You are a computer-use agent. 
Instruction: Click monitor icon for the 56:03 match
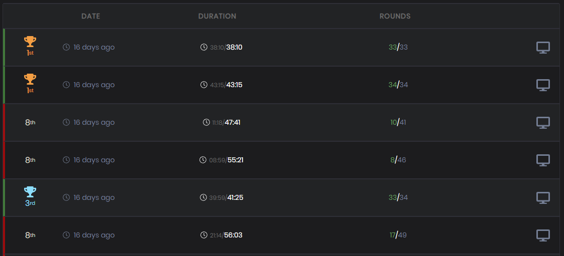[x=543, y=235]
